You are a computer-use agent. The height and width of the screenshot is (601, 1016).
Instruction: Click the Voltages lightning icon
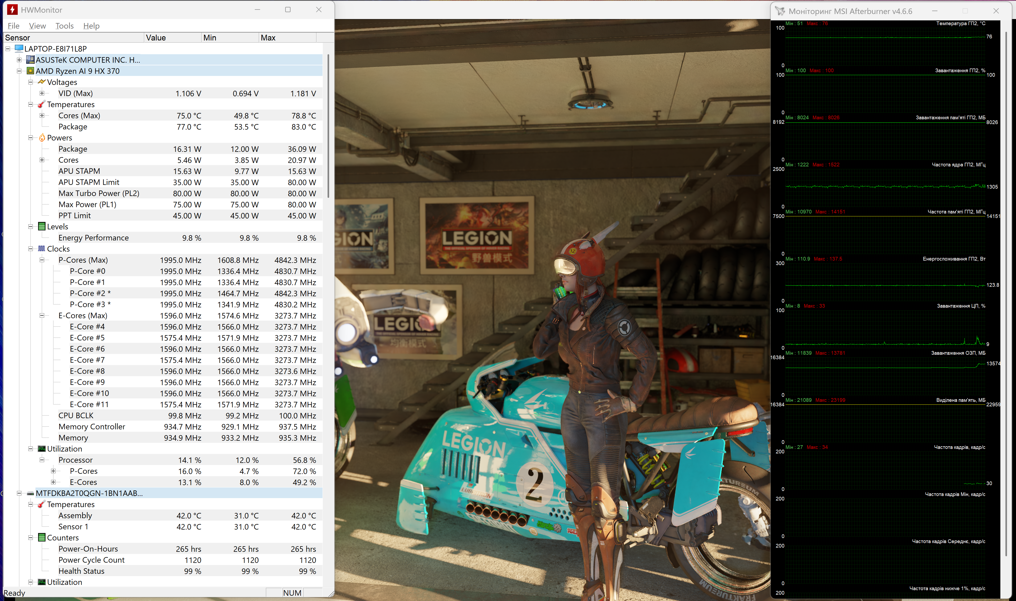tap(42, 82)
